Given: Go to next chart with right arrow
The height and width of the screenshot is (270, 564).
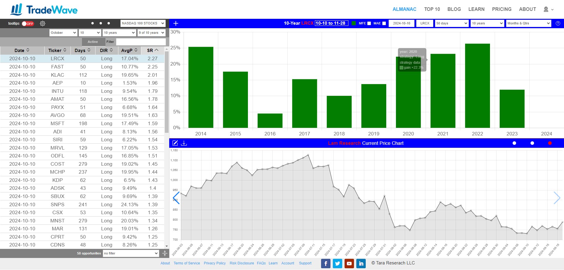Looking at the screenshot, I should (x=557, y=198).
